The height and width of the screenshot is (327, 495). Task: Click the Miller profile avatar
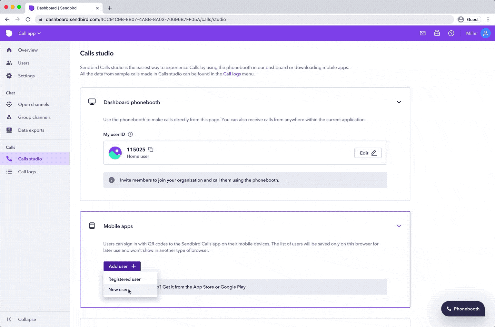(485, 33)
